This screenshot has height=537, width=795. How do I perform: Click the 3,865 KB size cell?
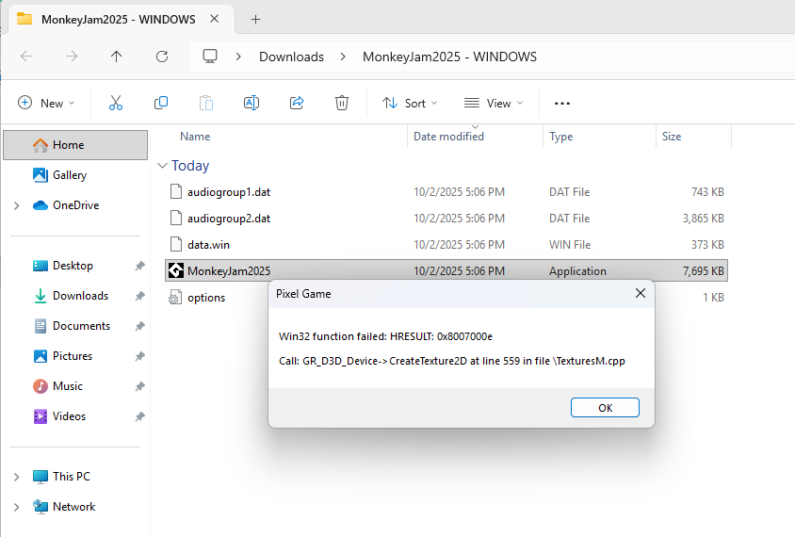(703, 218)
